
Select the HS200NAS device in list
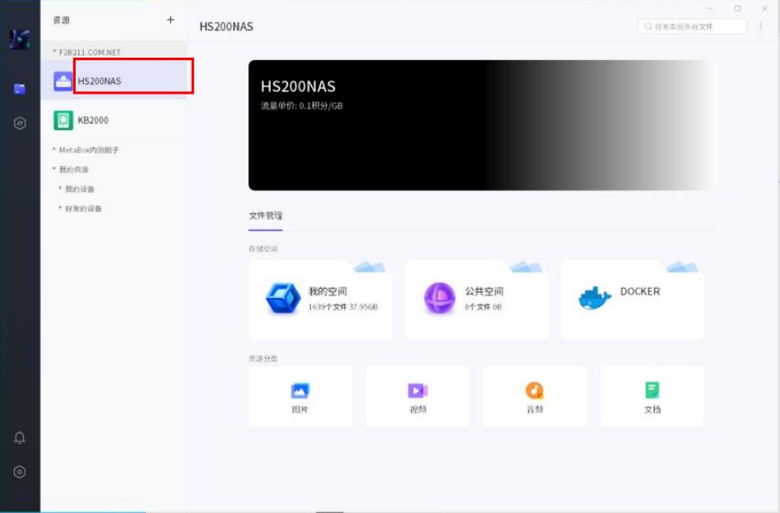[114, 81]
